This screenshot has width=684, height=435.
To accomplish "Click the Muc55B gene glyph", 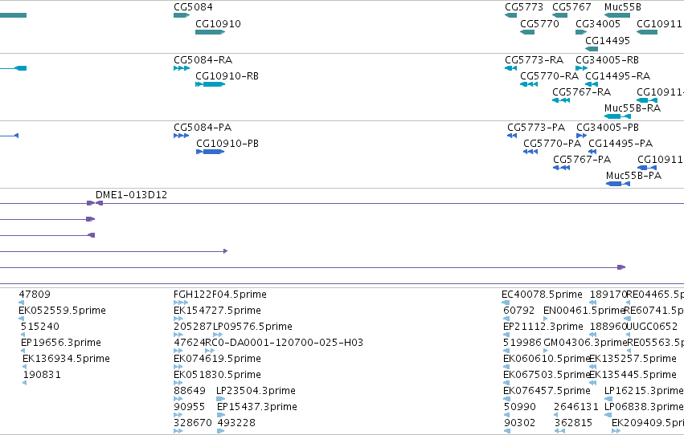I will [x=617, y=15].
